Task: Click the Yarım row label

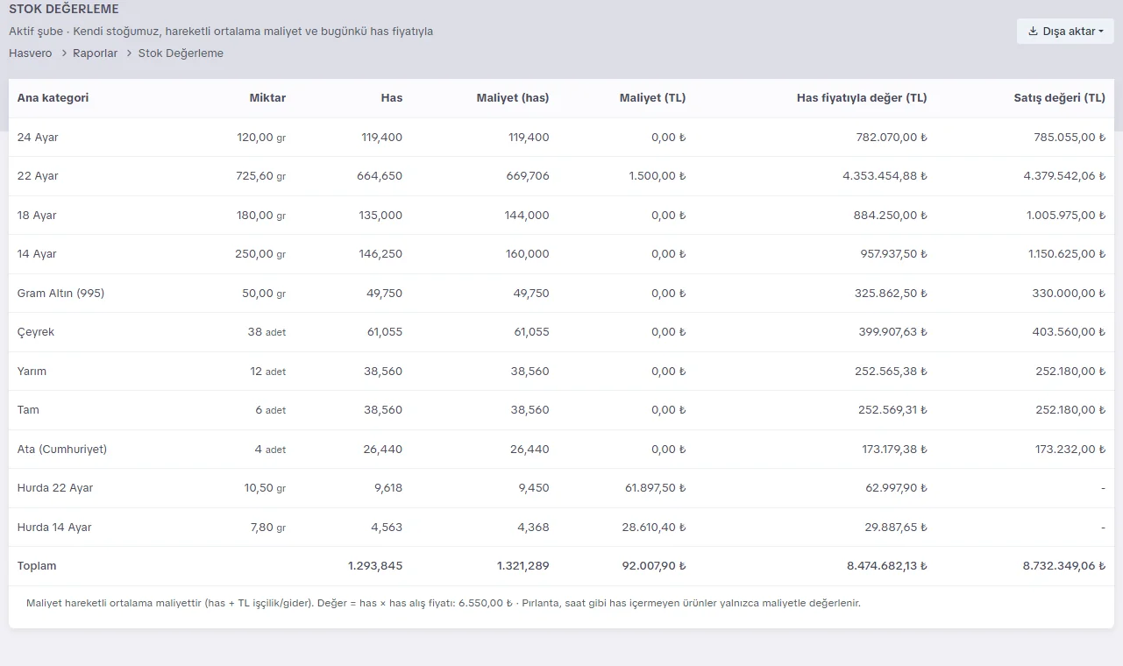Action: (x=32, y=372)
